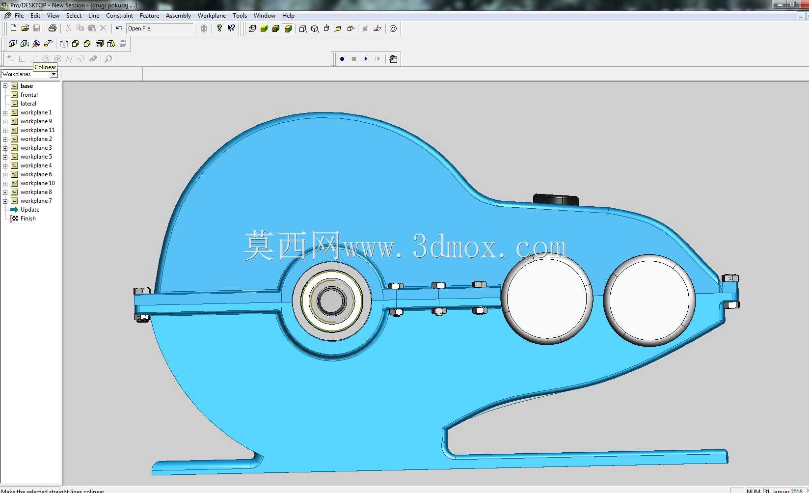Click the Collinear constraint icon
The image size is (809, 493).
(34, 59)
